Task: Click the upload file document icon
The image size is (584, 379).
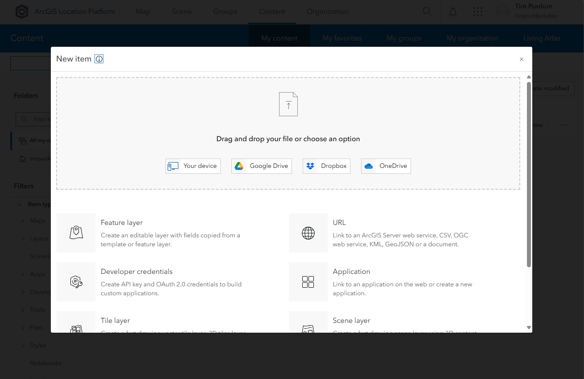Action: (x=288, y=104)
